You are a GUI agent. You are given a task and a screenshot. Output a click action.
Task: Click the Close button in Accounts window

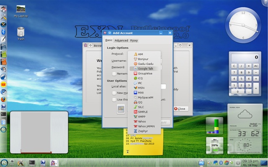(180, 109)
